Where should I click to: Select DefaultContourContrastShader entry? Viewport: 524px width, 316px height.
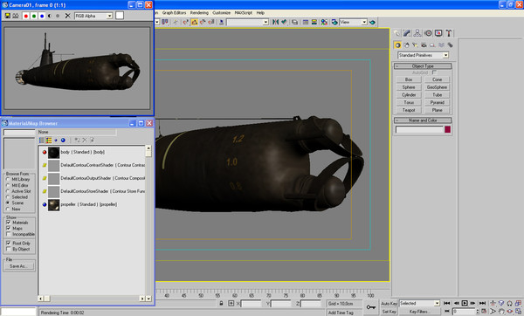(x=102, y=165)
